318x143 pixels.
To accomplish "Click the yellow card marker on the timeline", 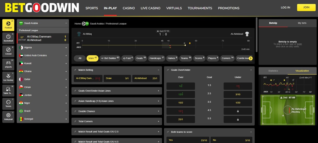I will pos(190,43).
